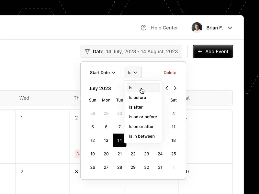Screen dimensions: 259x194
Task: Click the Add Event button
Action: tap(213, 51)
